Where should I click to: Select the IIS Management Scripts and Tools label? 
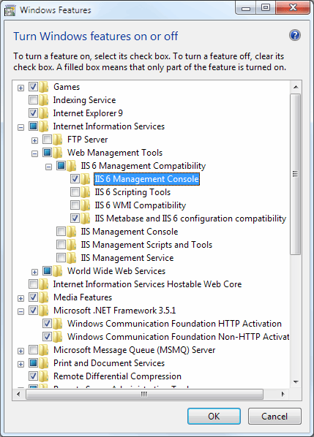point(146,245)
